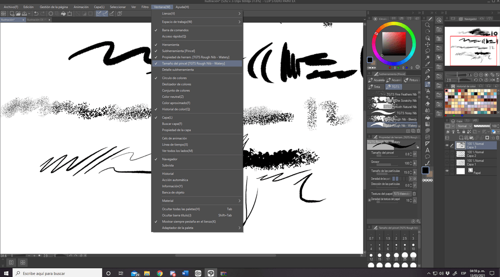Select the Text tool
This screenshot has height=277, width=500.
tap(427, 150)
